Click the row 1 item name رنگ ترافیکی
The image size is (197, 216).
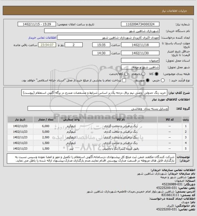[121, 126]
